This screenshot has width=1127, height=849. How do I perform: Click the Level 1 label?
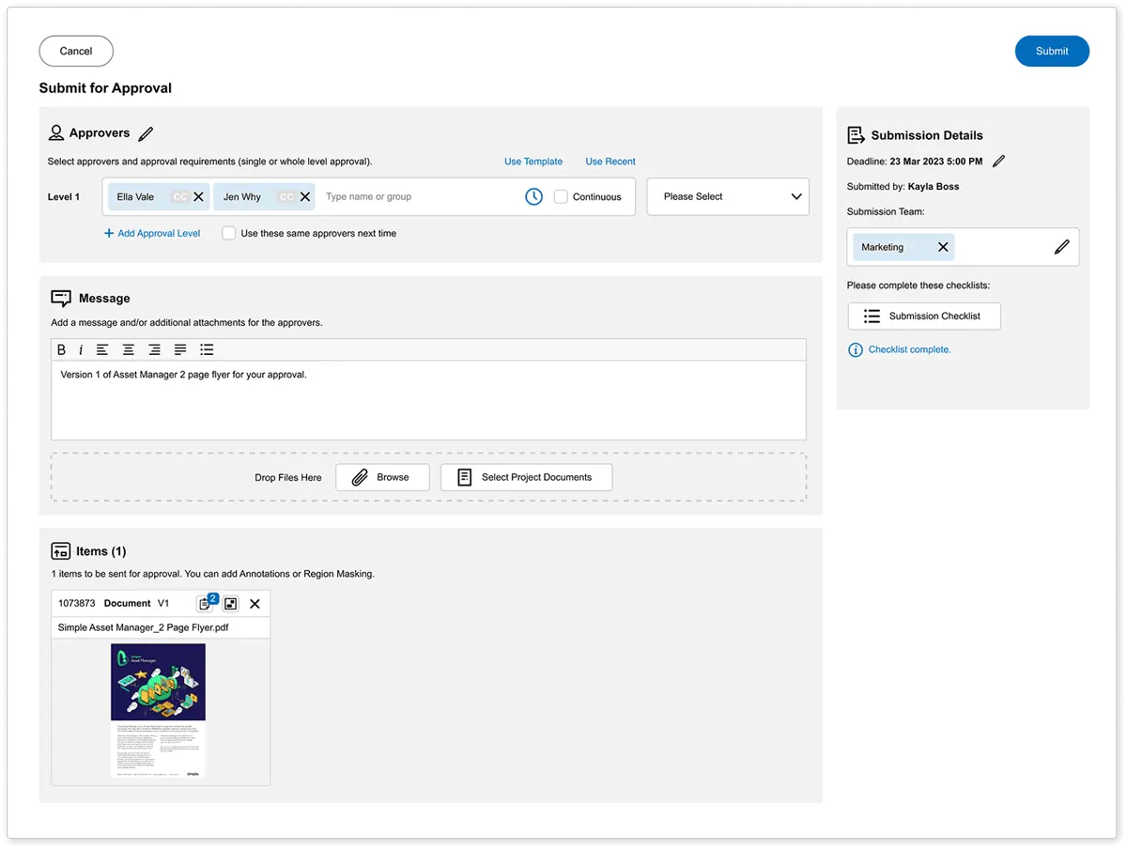click(64, 197)
